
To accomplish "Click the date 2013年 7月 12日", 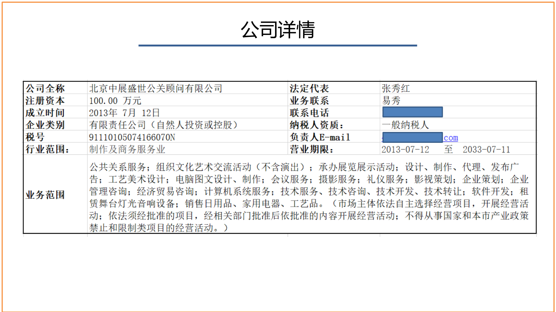I will [125, 113].
